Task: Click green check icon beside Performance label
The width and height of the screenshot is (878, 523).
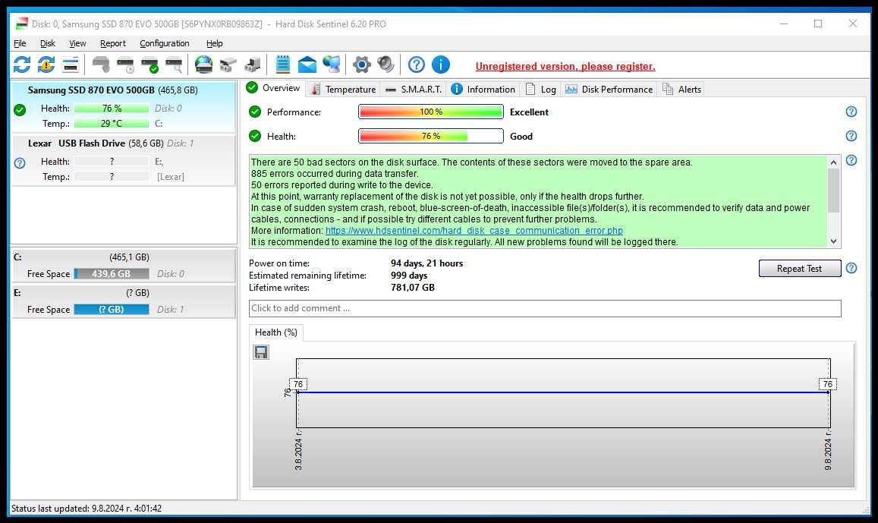Action: click(255, 112)
